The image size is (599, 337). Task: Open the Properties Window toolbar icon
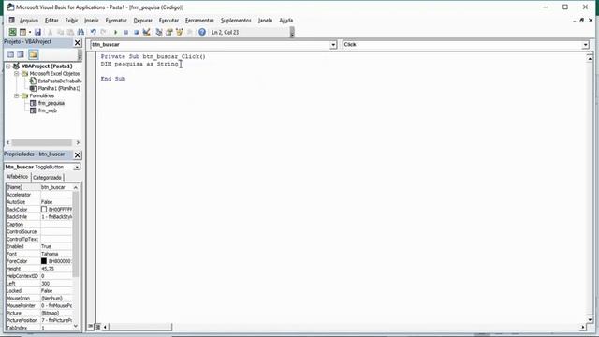click(168, 32)
